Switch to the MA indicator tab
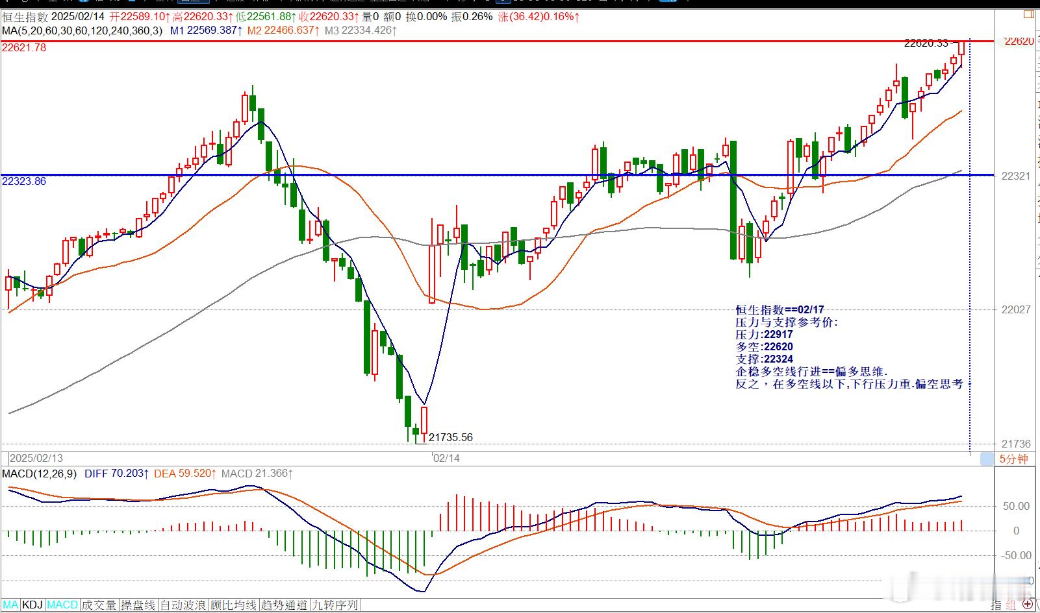Viewport: 1040px width, 613px height. click(11, 605)
